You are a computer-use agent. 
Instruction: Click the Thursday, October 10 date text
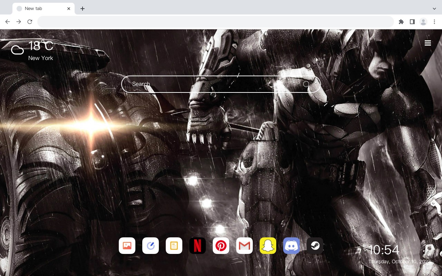coord(400,262)
